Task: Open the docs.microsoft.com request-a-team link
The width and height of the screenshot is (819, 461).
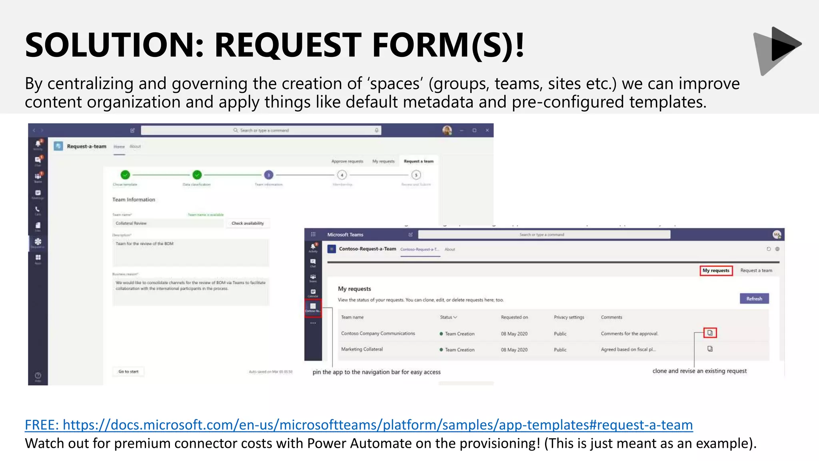Action: tap(359, 425)
